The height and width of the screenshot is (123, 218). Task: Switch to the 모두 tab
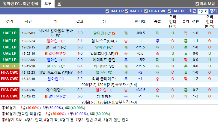(48, 4)
